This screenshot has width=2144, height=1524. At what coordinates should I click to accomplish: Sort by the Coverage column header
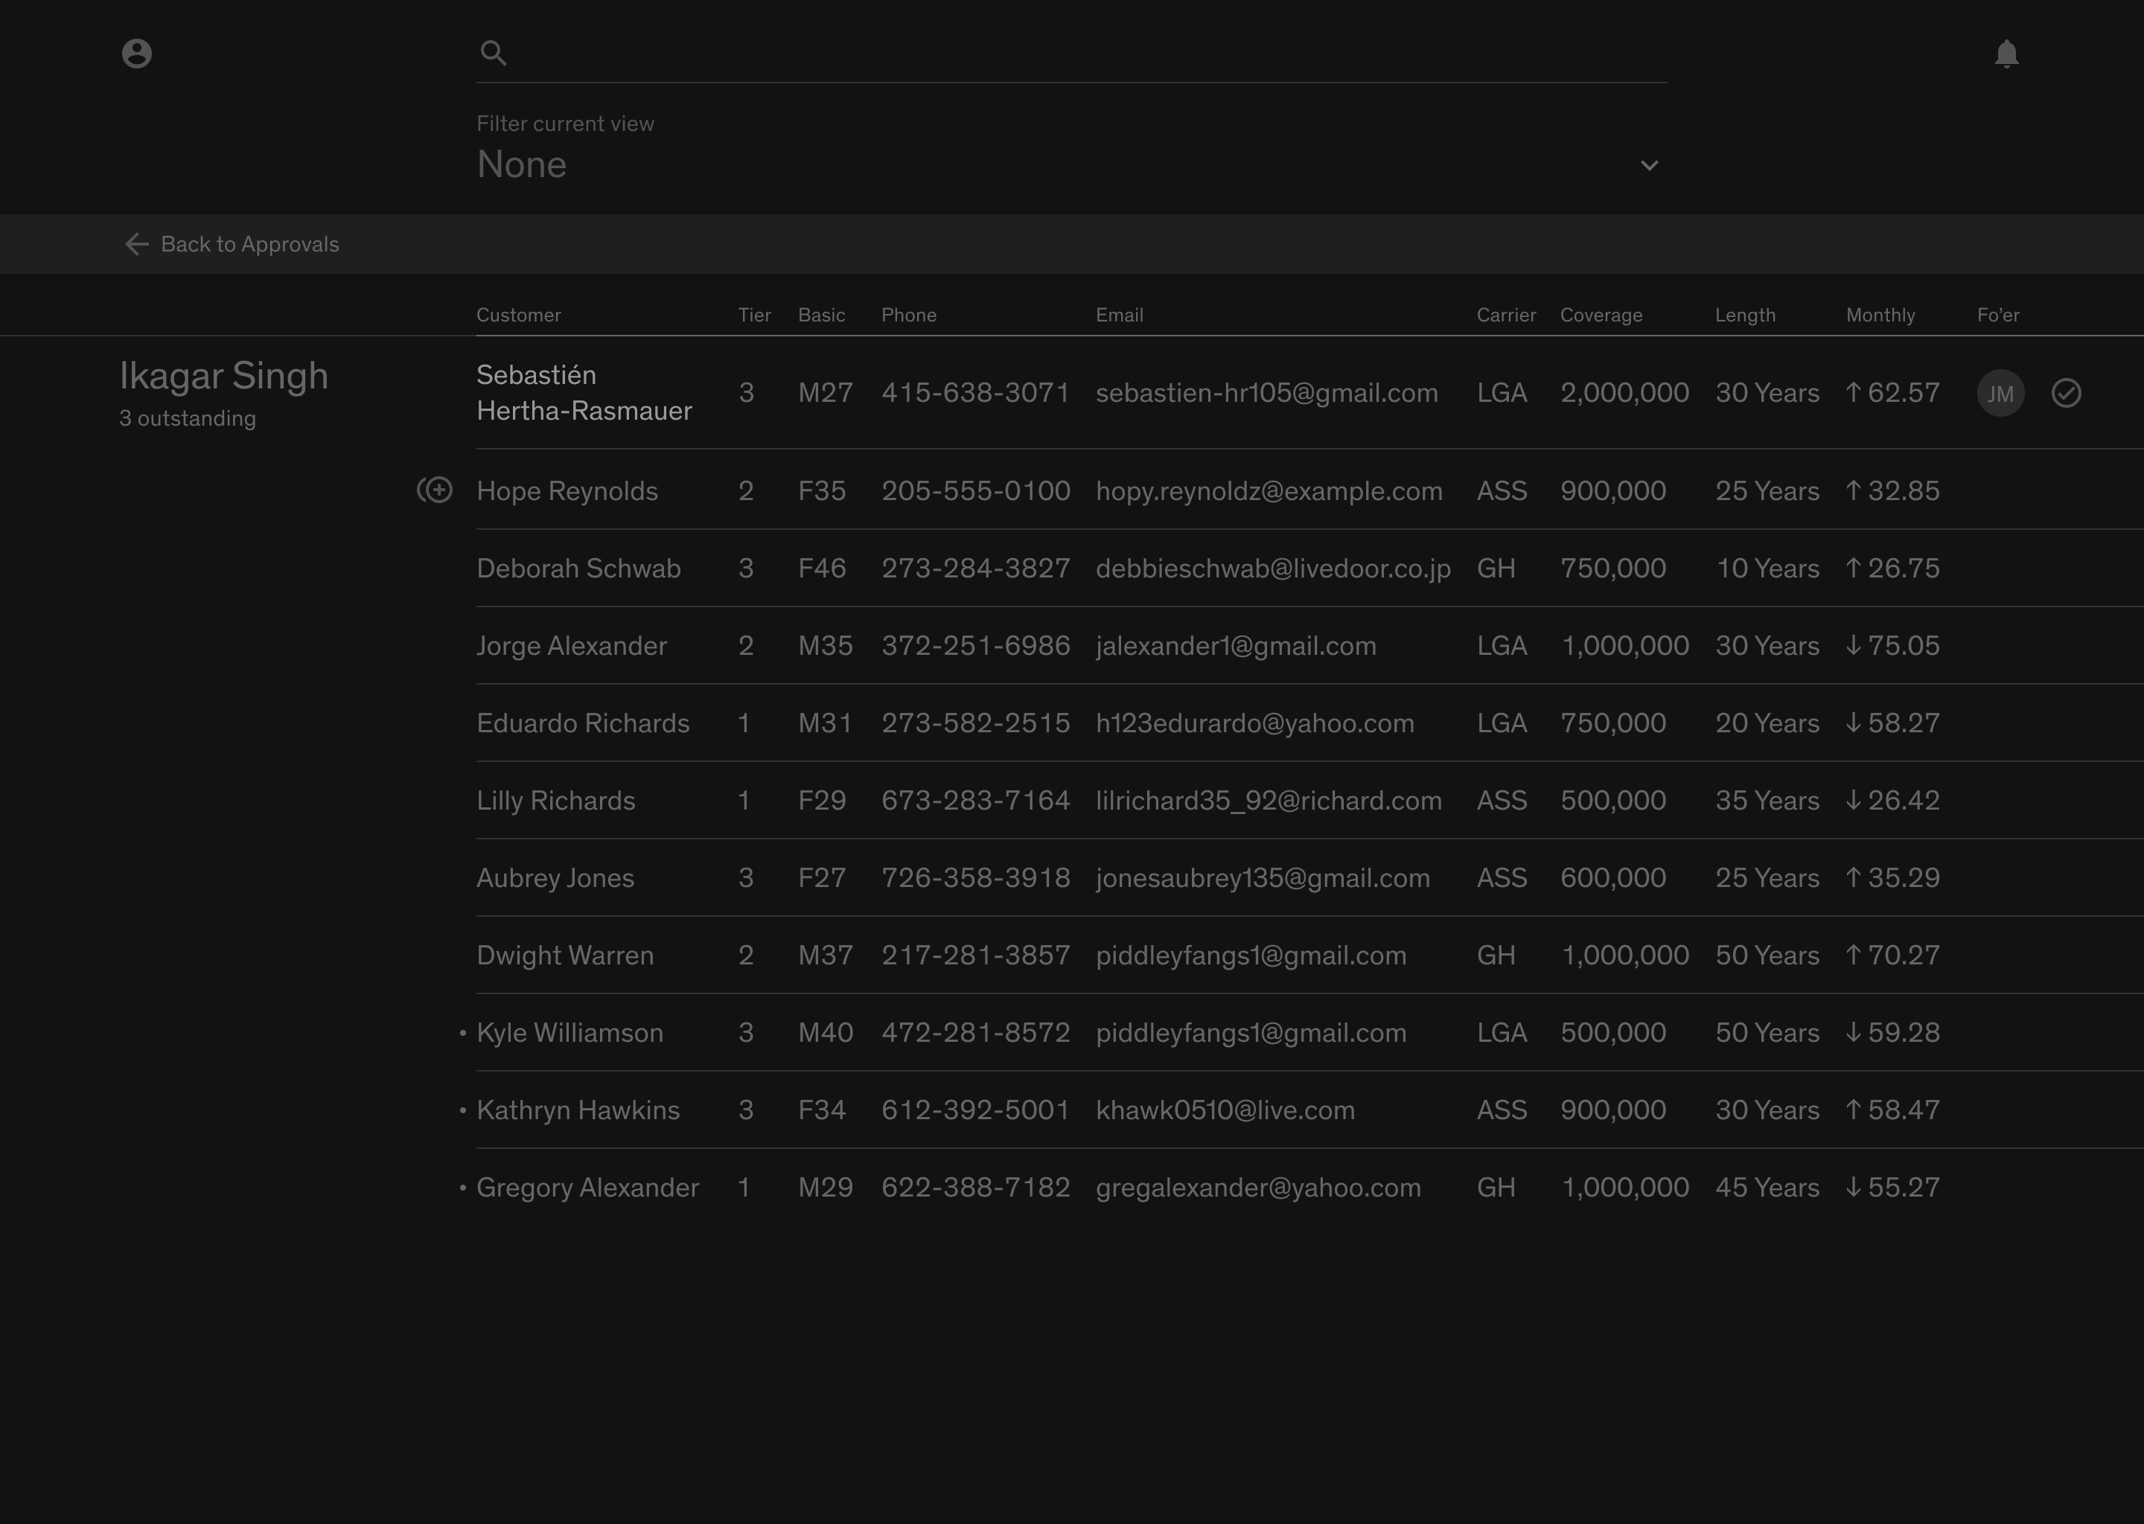[1601, 316]
